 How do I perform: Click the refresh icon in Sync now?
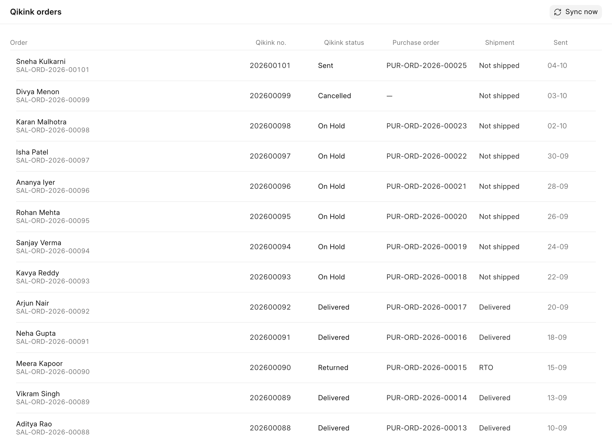557,12
